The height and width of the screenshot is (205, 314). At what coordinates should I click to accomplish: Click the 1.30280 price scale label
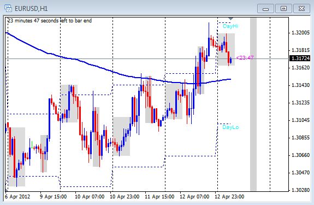pyautogui.click(x=300, y=190)
